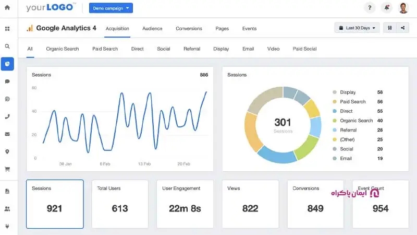Open the filter sliders settings button
Viewport: 417px width, 235px height.
(389, 28)
